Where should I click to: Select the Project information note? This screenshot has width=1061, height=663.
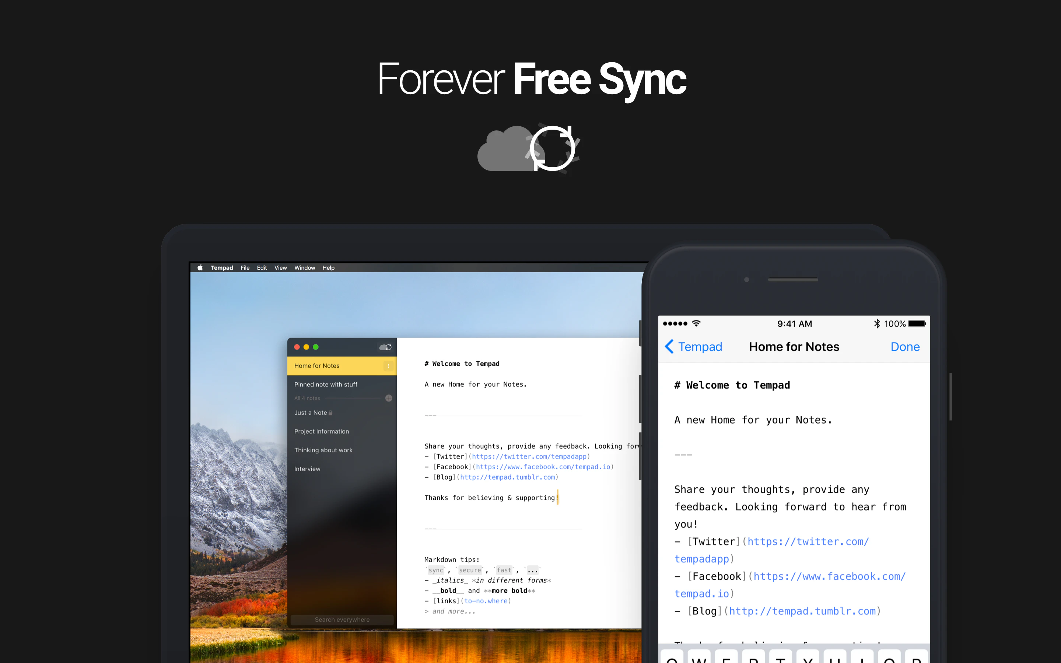pyautogui.click(x=321, y=431)
